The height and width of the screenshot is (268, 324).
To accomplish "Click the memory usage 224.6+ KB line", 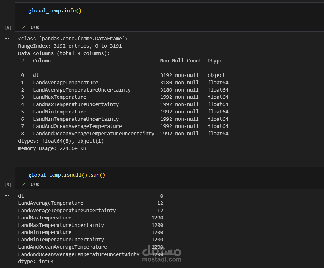I will pyautogui.click(x=52, y=148).
